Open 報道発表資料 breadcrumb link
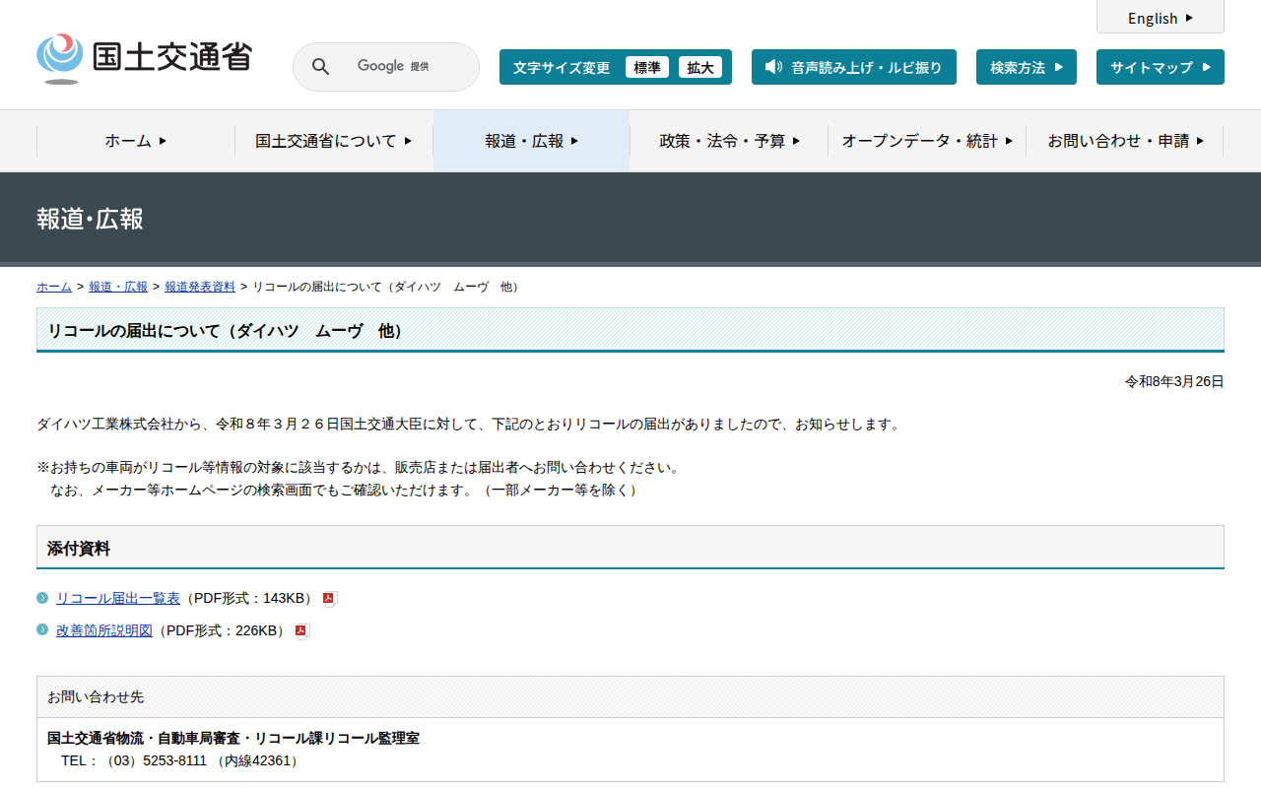1261x788 pixels. tap(200, 287)
